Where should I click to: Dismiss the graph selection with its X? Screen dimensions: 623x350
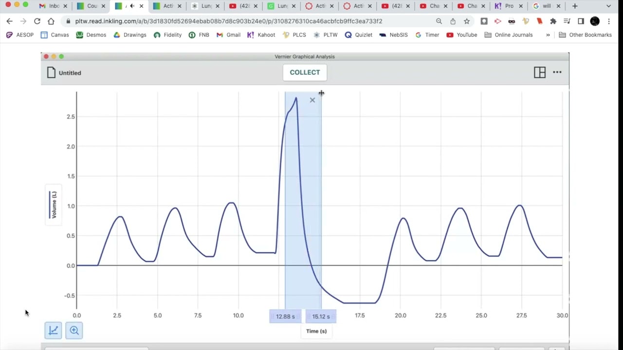(x=312, y=100)
